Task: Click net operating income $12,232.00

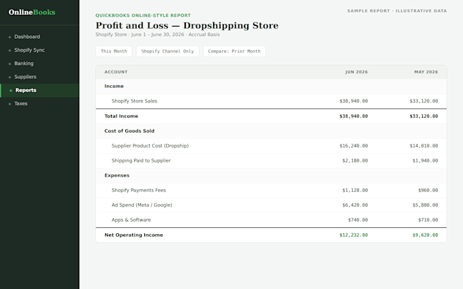Action: pyautogui.click(x=353, y=235)
